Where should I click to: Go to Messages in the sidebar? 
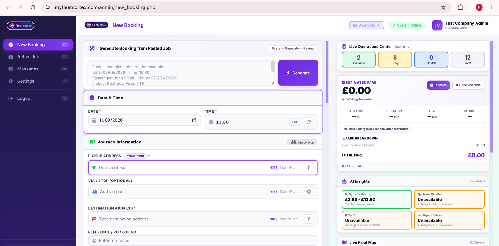[38, 69]
